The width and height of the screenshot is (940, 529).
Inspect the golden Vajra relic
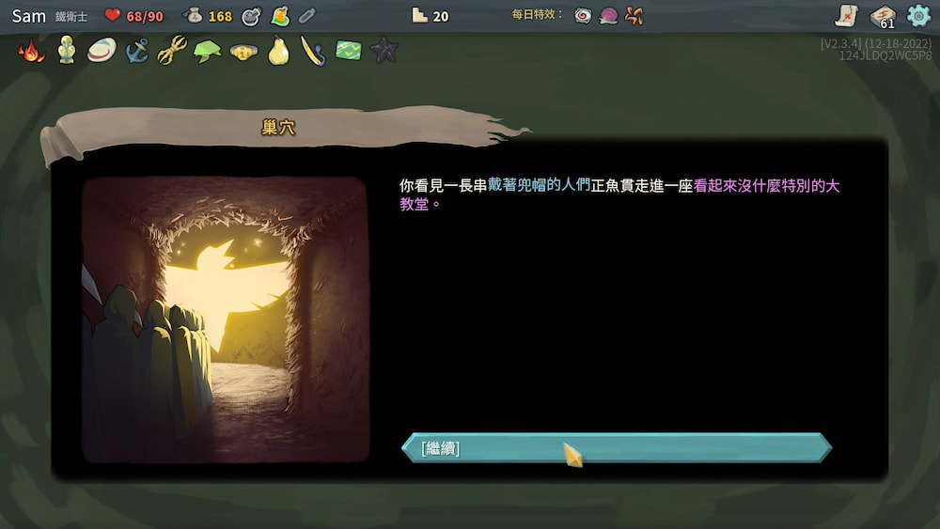coord(172,50)
